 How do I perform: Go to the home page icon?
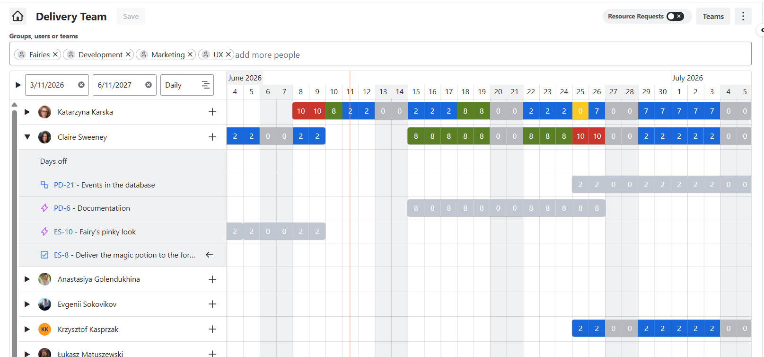pos(18,16)
